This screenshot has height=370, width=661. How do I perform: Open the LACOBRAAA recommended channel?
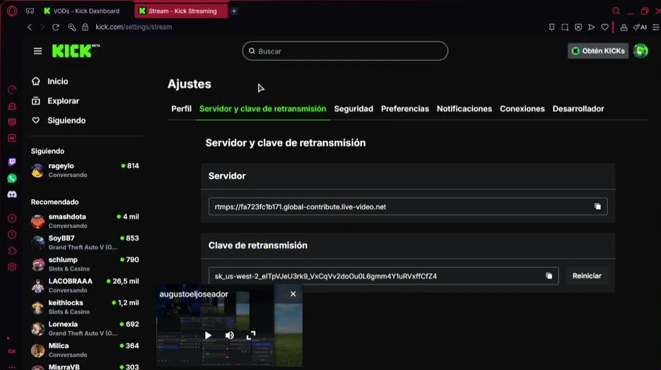[x=85, y=286]
